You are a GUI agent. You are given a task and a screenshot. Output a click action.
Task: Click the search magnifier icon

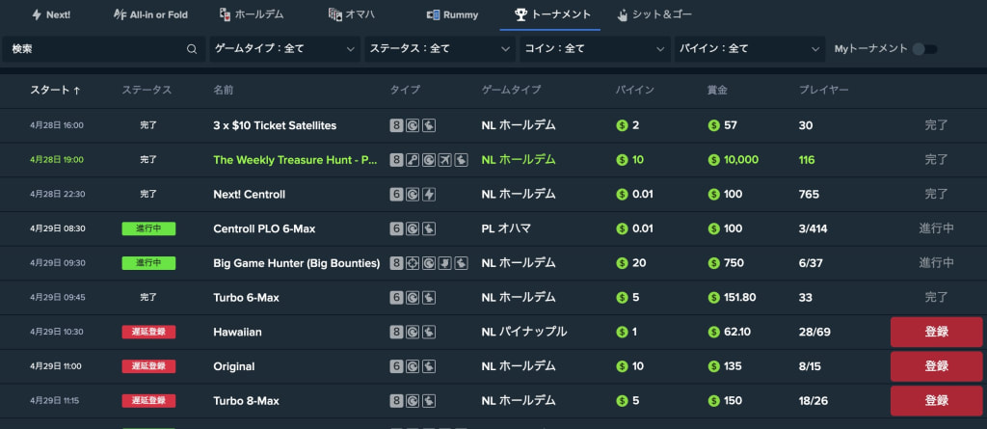[x=192, y=49]
